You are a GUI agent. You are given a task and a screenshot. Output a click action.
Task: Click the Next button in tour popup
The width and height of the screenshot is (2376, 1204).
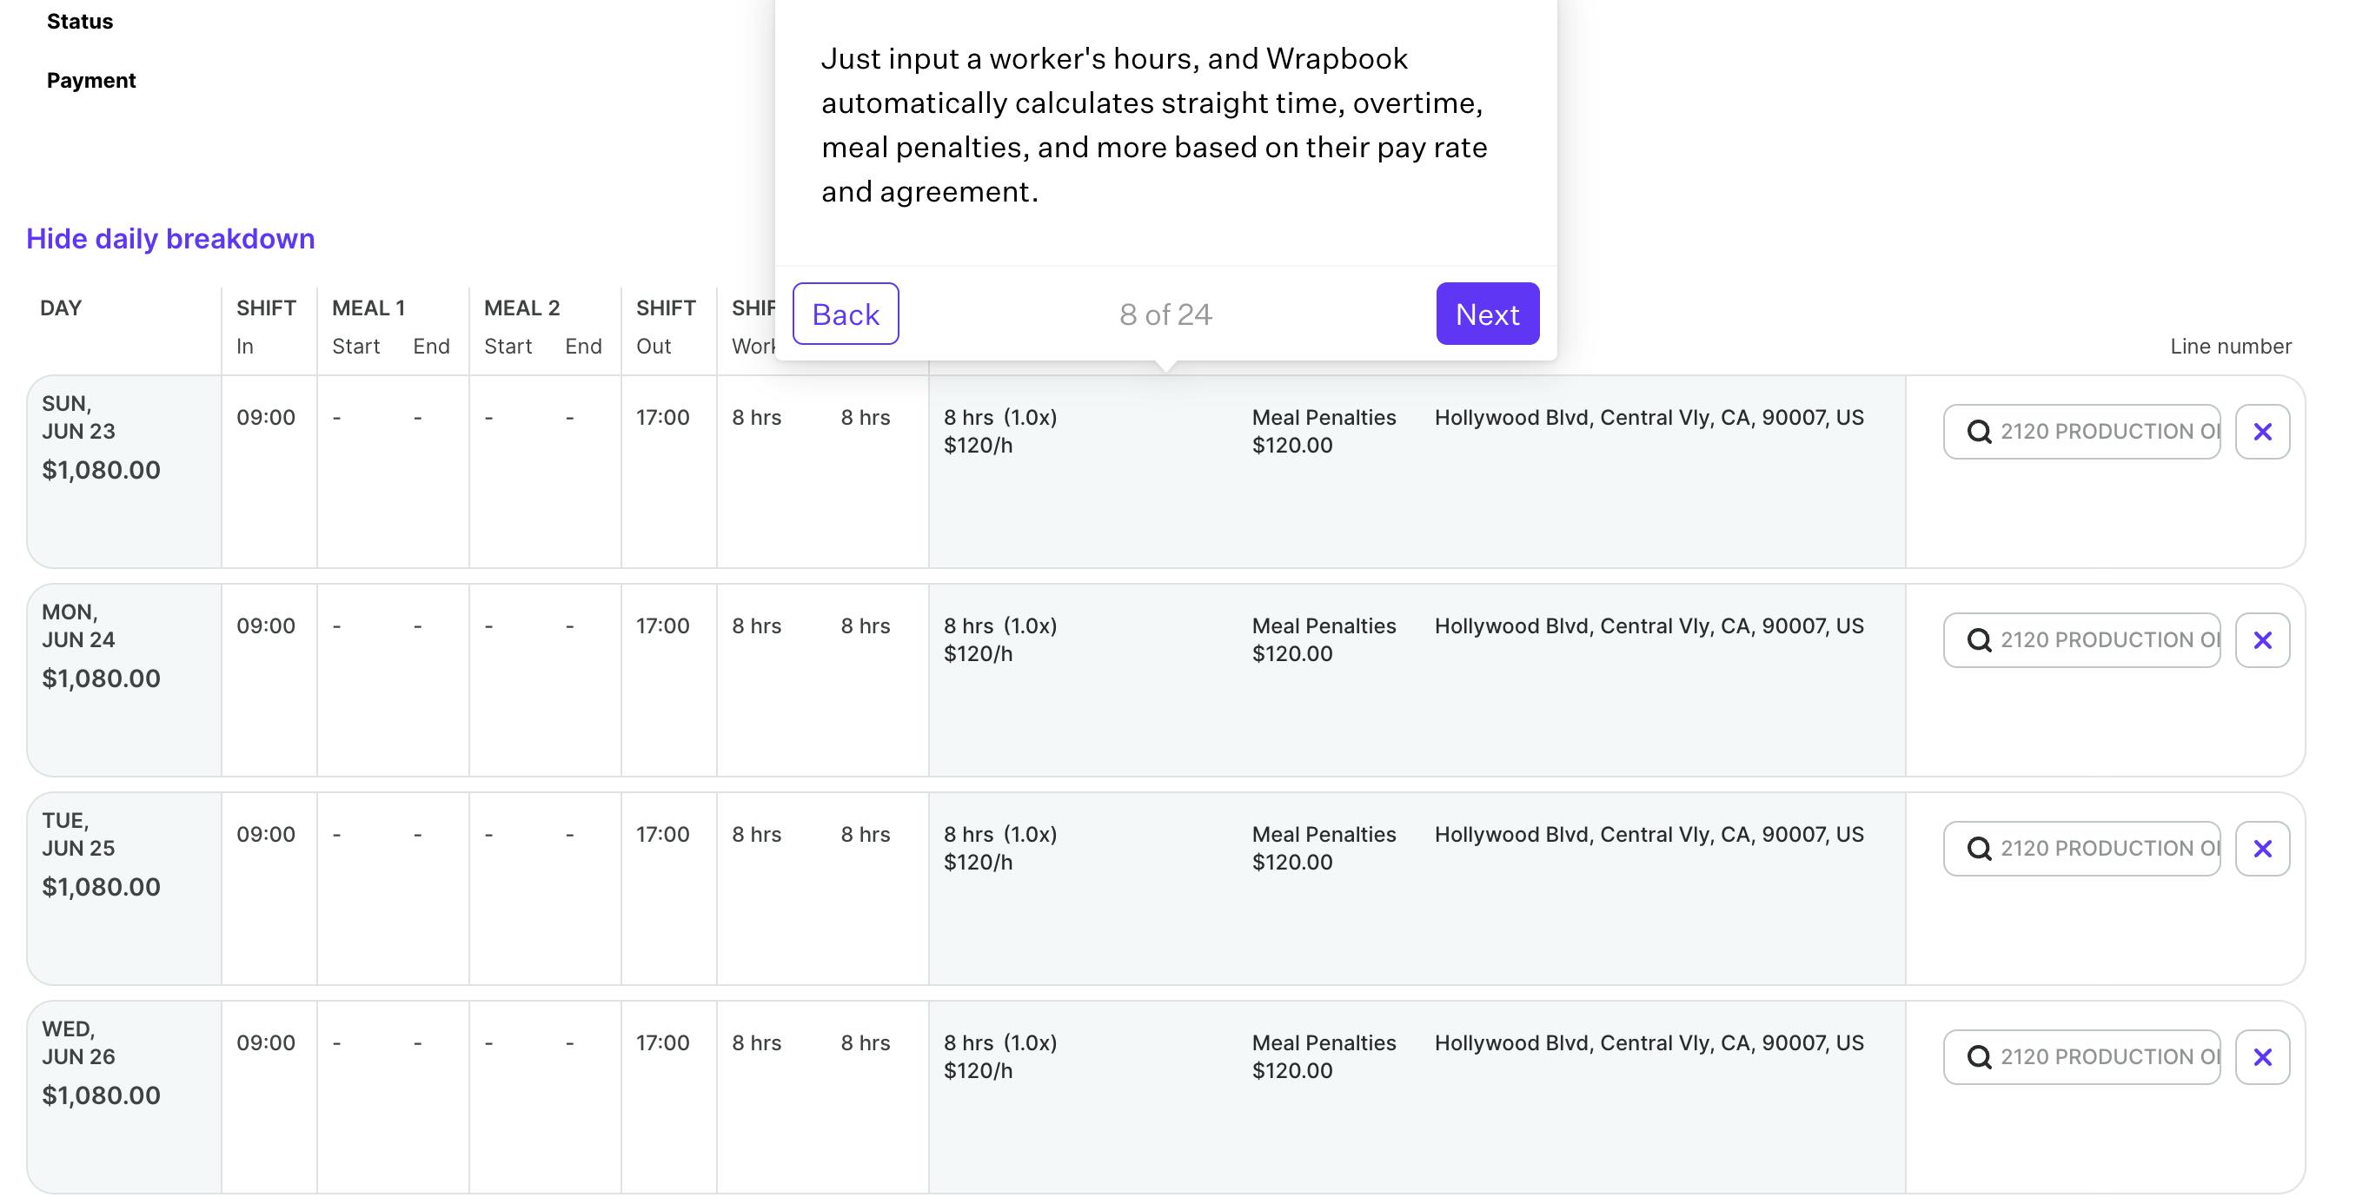tap(1487, 314)
